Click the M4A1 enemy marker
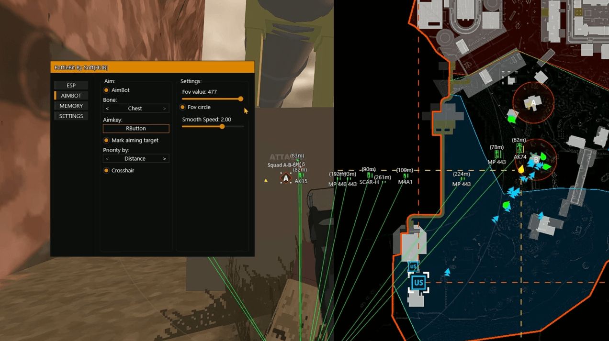This screenshot has width=609, height=341. (405, 176)
